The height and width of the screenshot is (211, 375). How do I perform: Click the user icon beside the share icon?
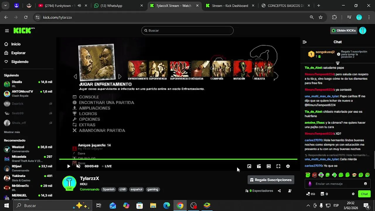[x=290, y=191]
